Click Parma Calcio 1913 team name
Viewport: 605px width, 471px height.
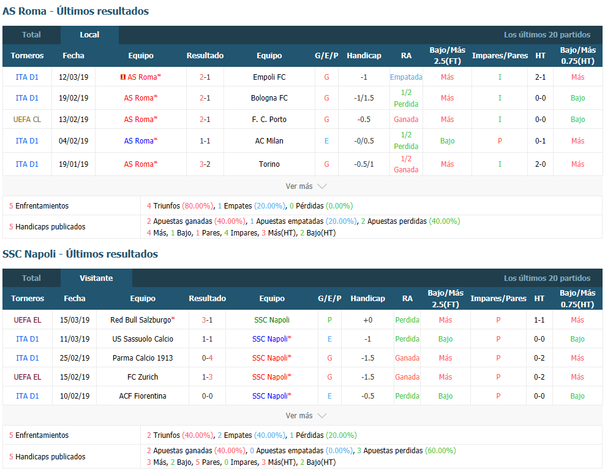coord(143,358)
